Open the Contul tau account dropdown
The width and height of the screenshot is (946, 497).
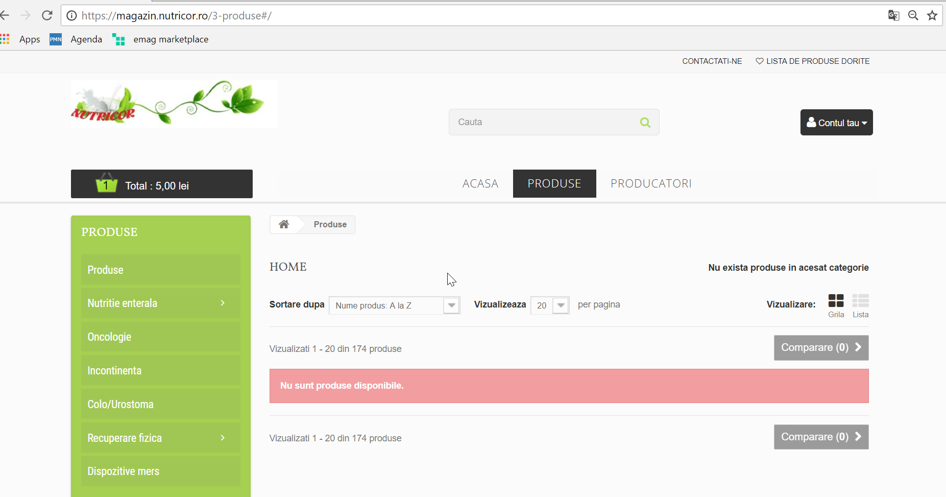click(836, 123)
